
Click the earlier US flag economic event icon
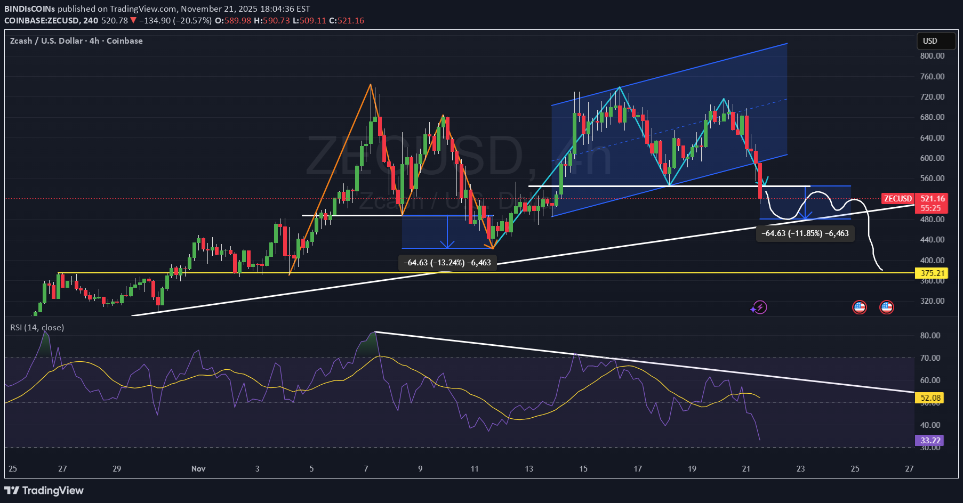point(859,307)
